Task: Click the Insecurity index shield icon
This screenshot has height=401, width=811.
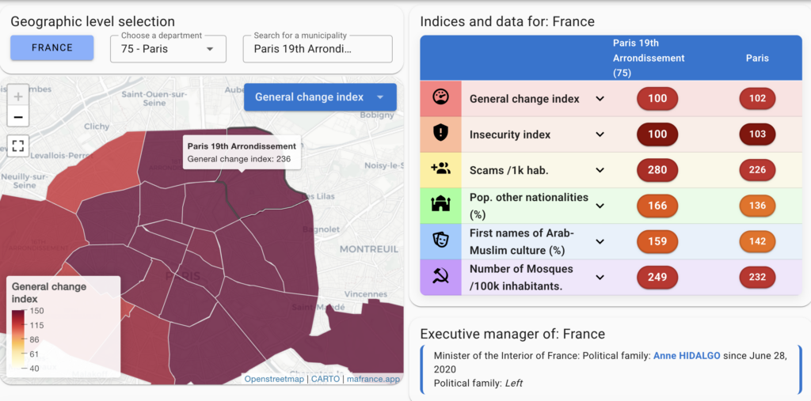Action: tap(440, 134)
